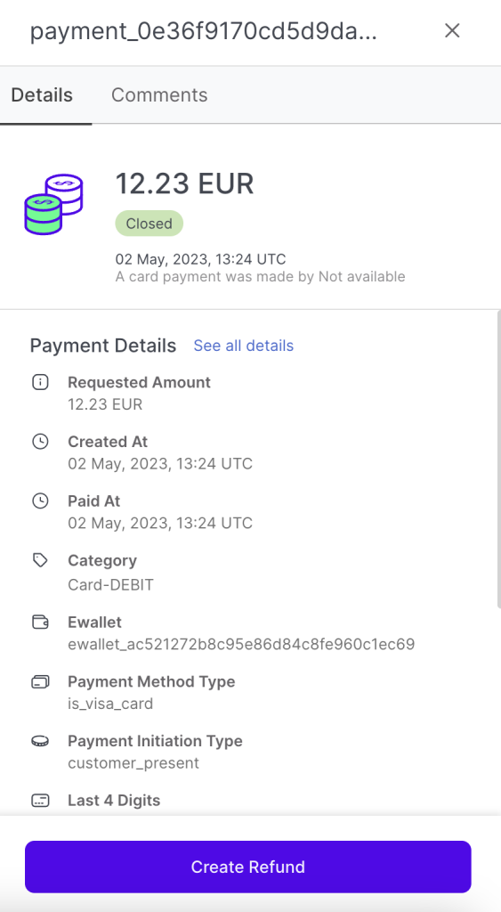Open the See all details link
The image size is (501, 912).
click(x=244, y=346)
